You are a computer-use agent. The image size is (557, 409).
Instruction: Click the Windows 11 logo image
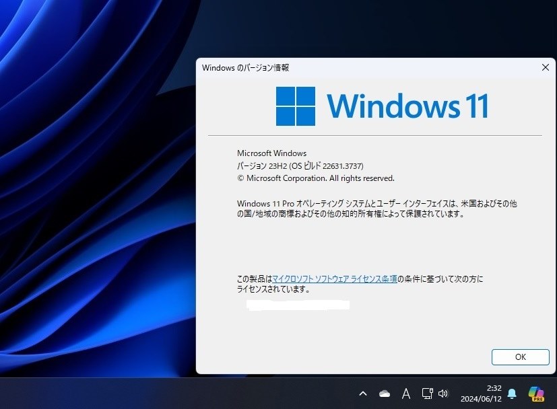point(296,106)
